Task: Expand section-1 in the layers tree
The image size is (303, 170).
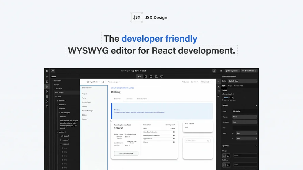Action: [x=58, y=100]
